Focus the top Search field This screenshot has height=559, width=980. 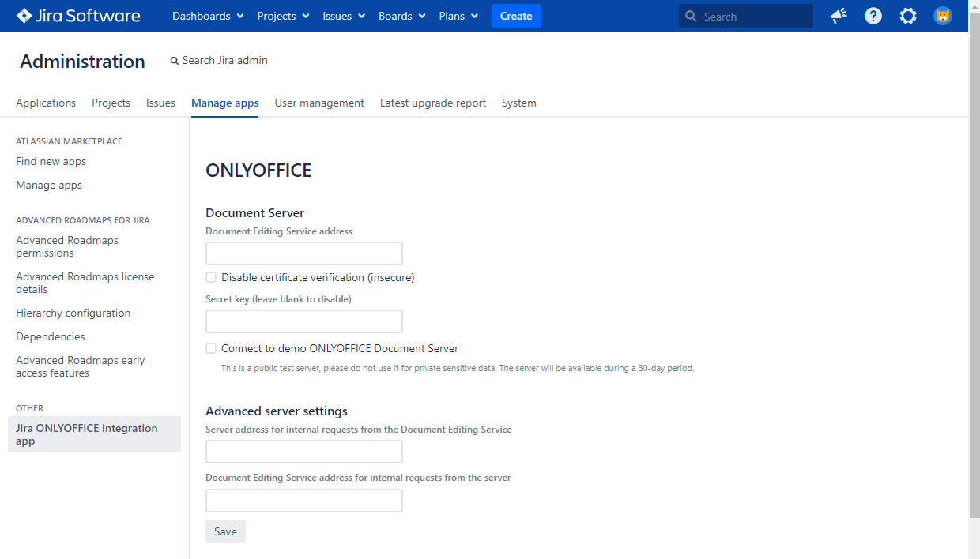746,16
